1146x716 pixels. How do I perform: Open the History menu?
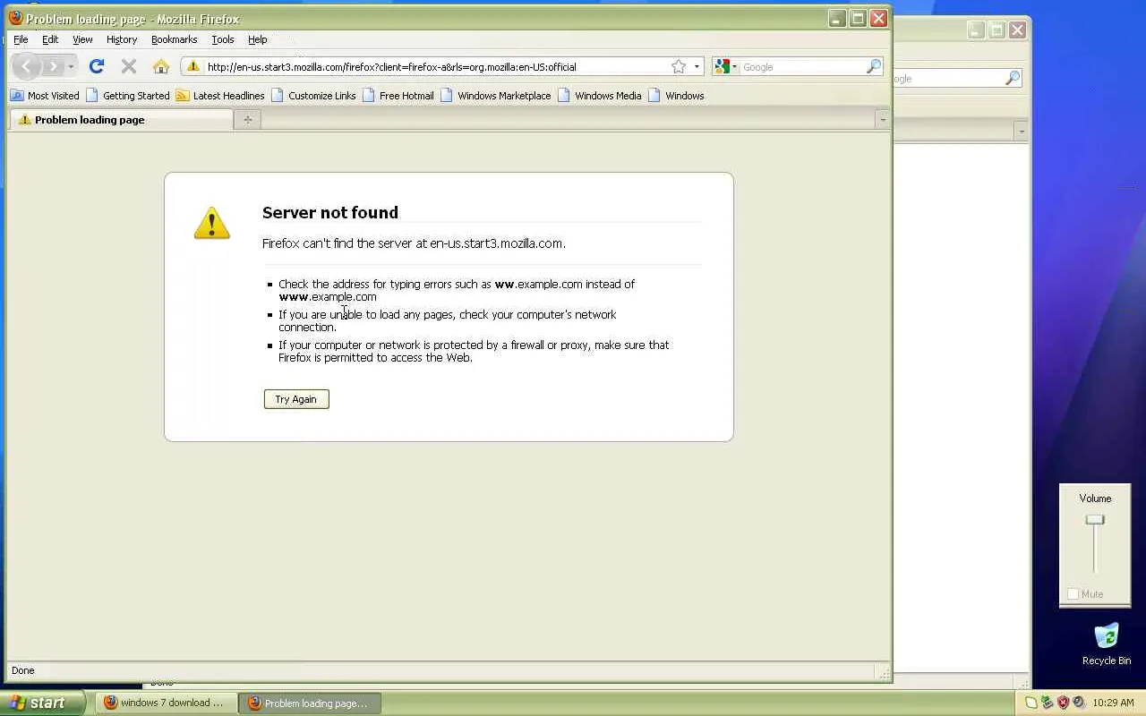point(122,39)
